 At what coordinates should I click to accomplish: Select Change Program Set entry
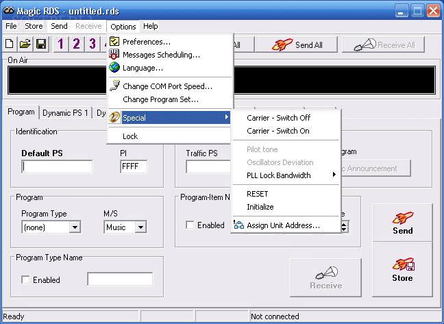click(170, 99)
